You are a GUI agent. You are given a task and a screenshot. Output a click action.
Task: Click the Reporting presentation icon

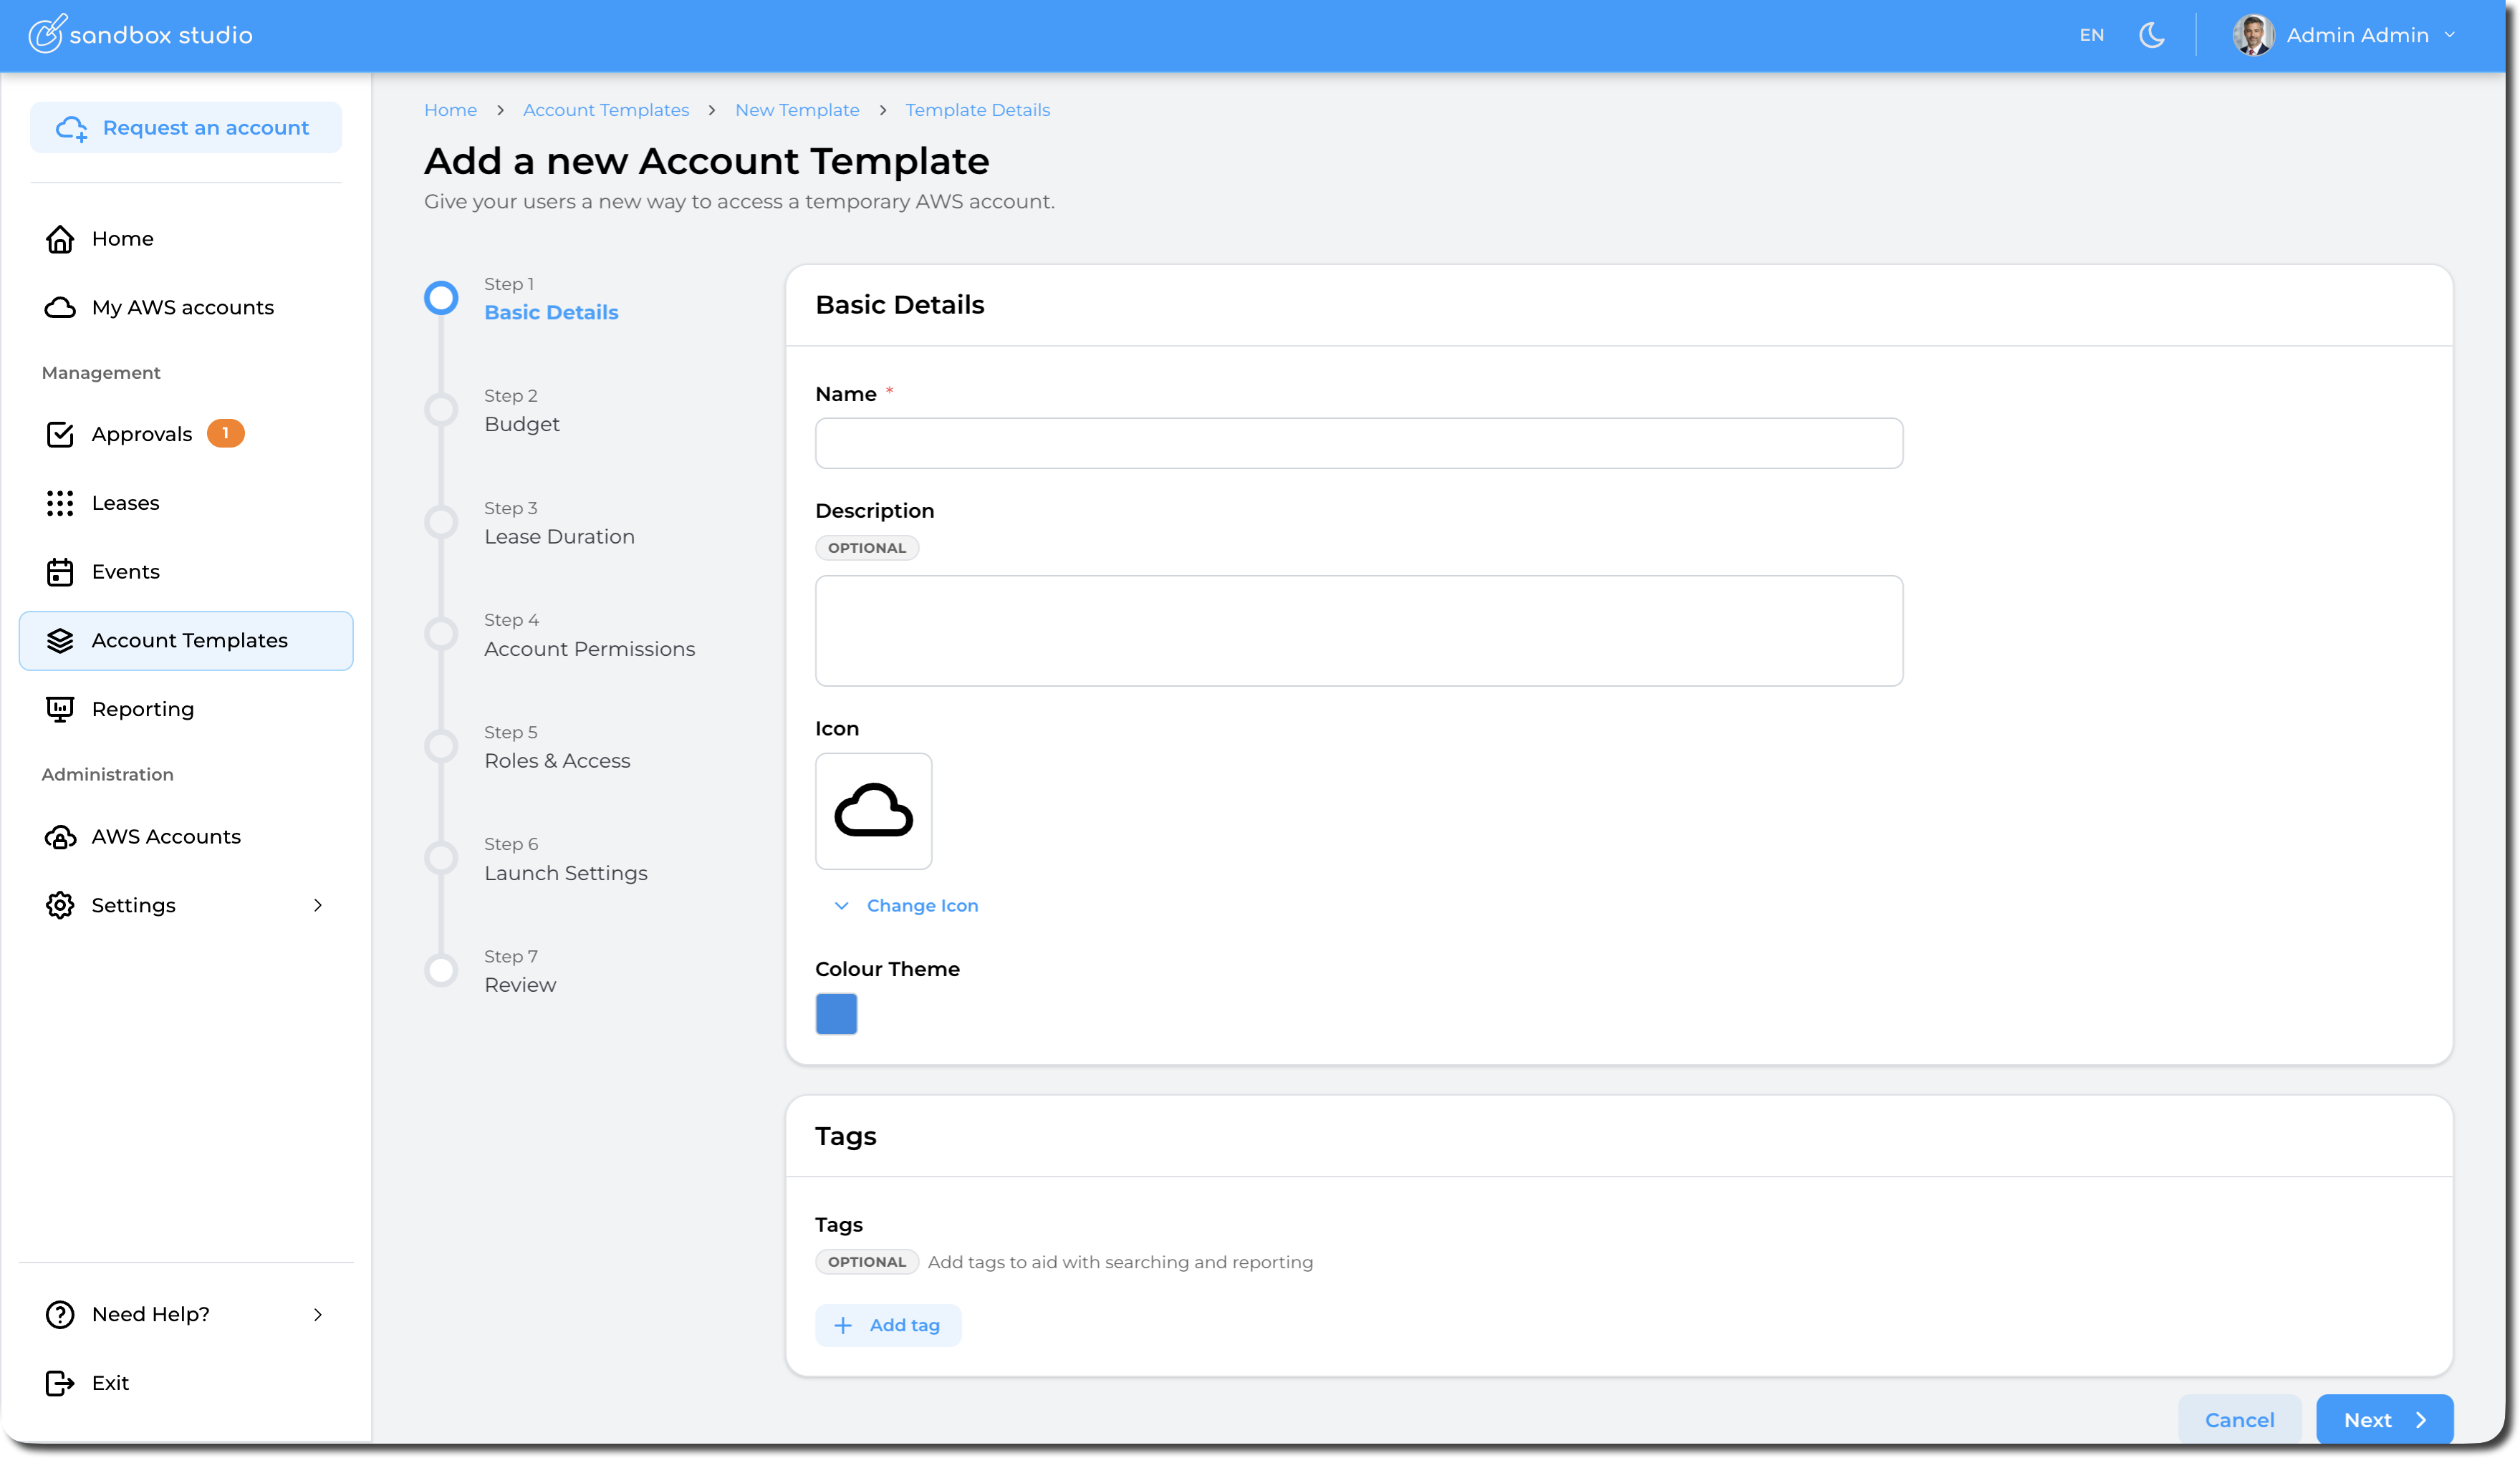coord(60,709)
